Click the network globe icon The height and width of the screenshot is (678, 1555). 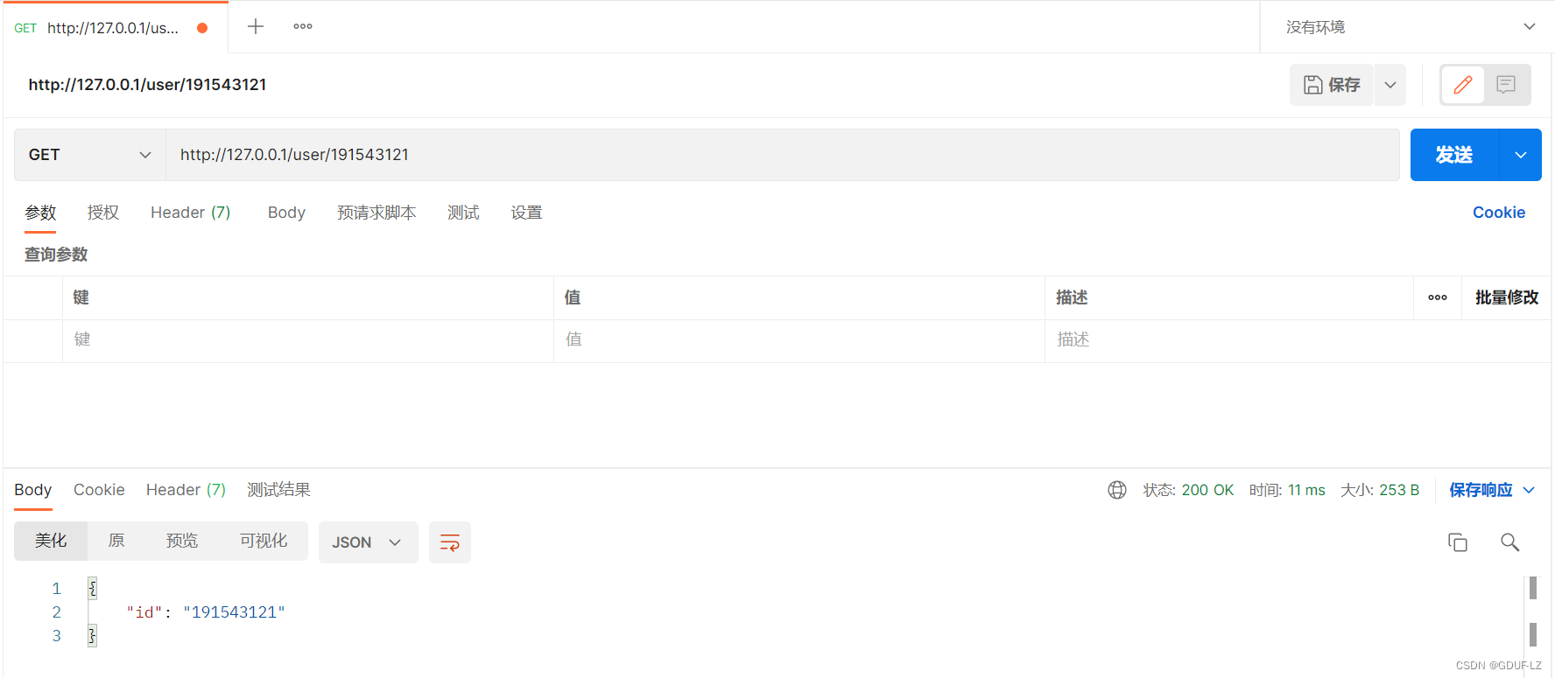tap(1117, 490)
